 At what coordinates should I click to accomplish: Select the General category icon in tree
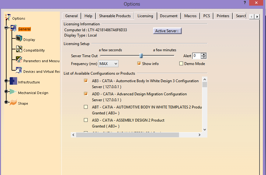(14, 28)
